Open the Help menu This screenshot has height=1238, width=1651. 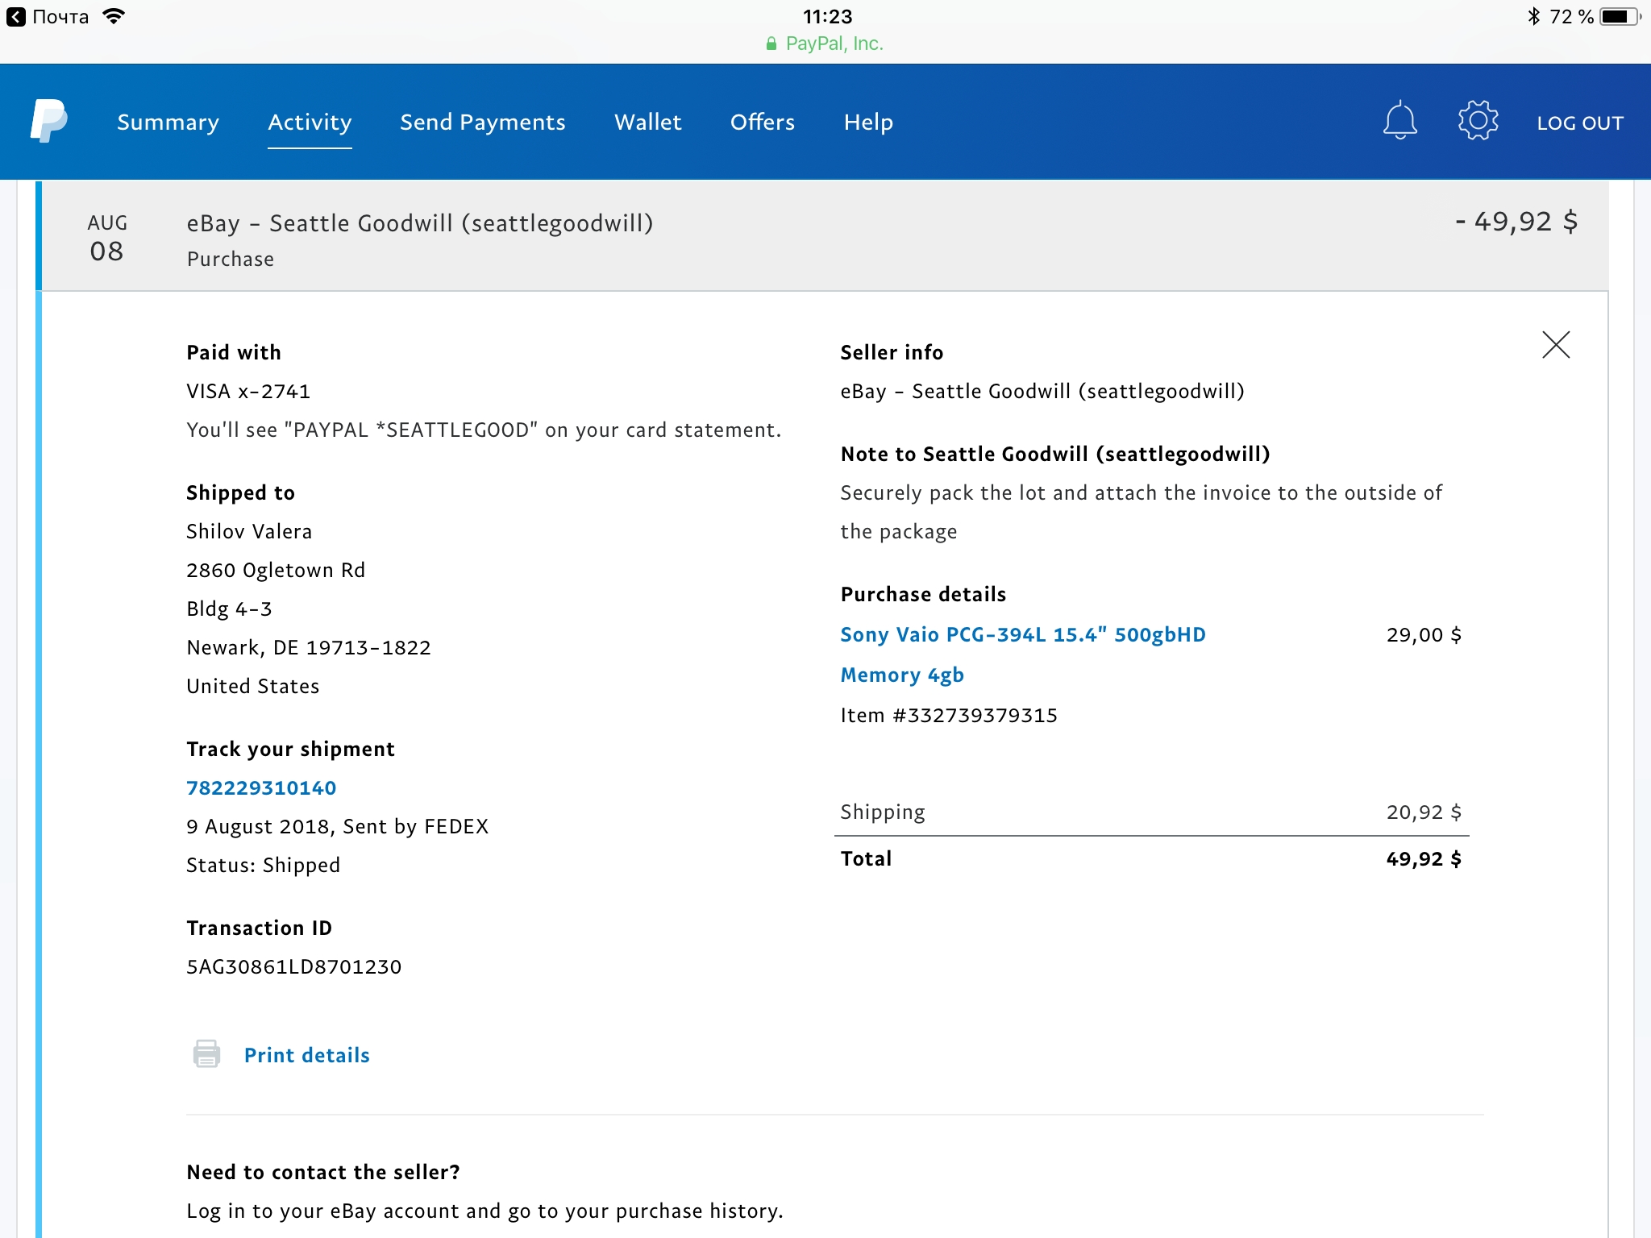[x=868, y=123]
